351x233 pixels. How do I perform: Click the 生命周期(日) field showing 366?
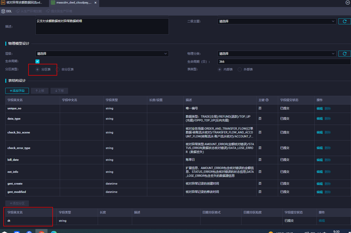pyautogui.click(x=284, y=62)
